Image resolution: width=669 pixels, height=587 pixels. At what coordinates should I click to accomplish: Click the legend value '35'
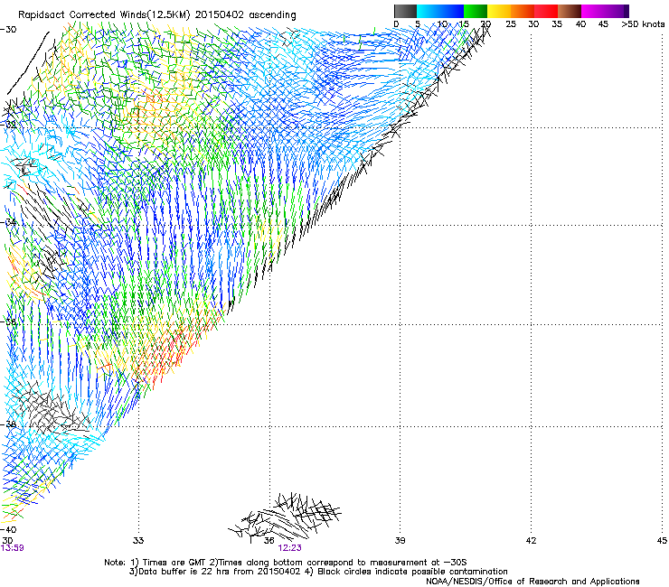tap(557, 24)
